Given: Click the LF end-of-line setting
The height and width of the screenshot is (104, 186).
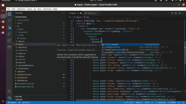Looking at the screenshot, I should click(x=152, y=103).
